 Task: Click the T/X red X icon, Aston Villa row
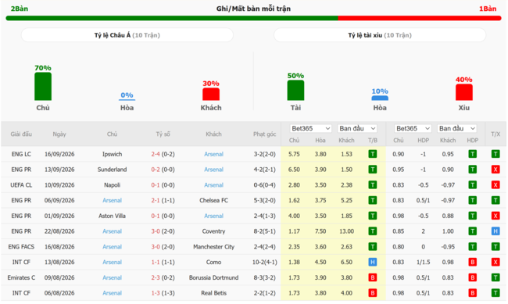[495, 216]
